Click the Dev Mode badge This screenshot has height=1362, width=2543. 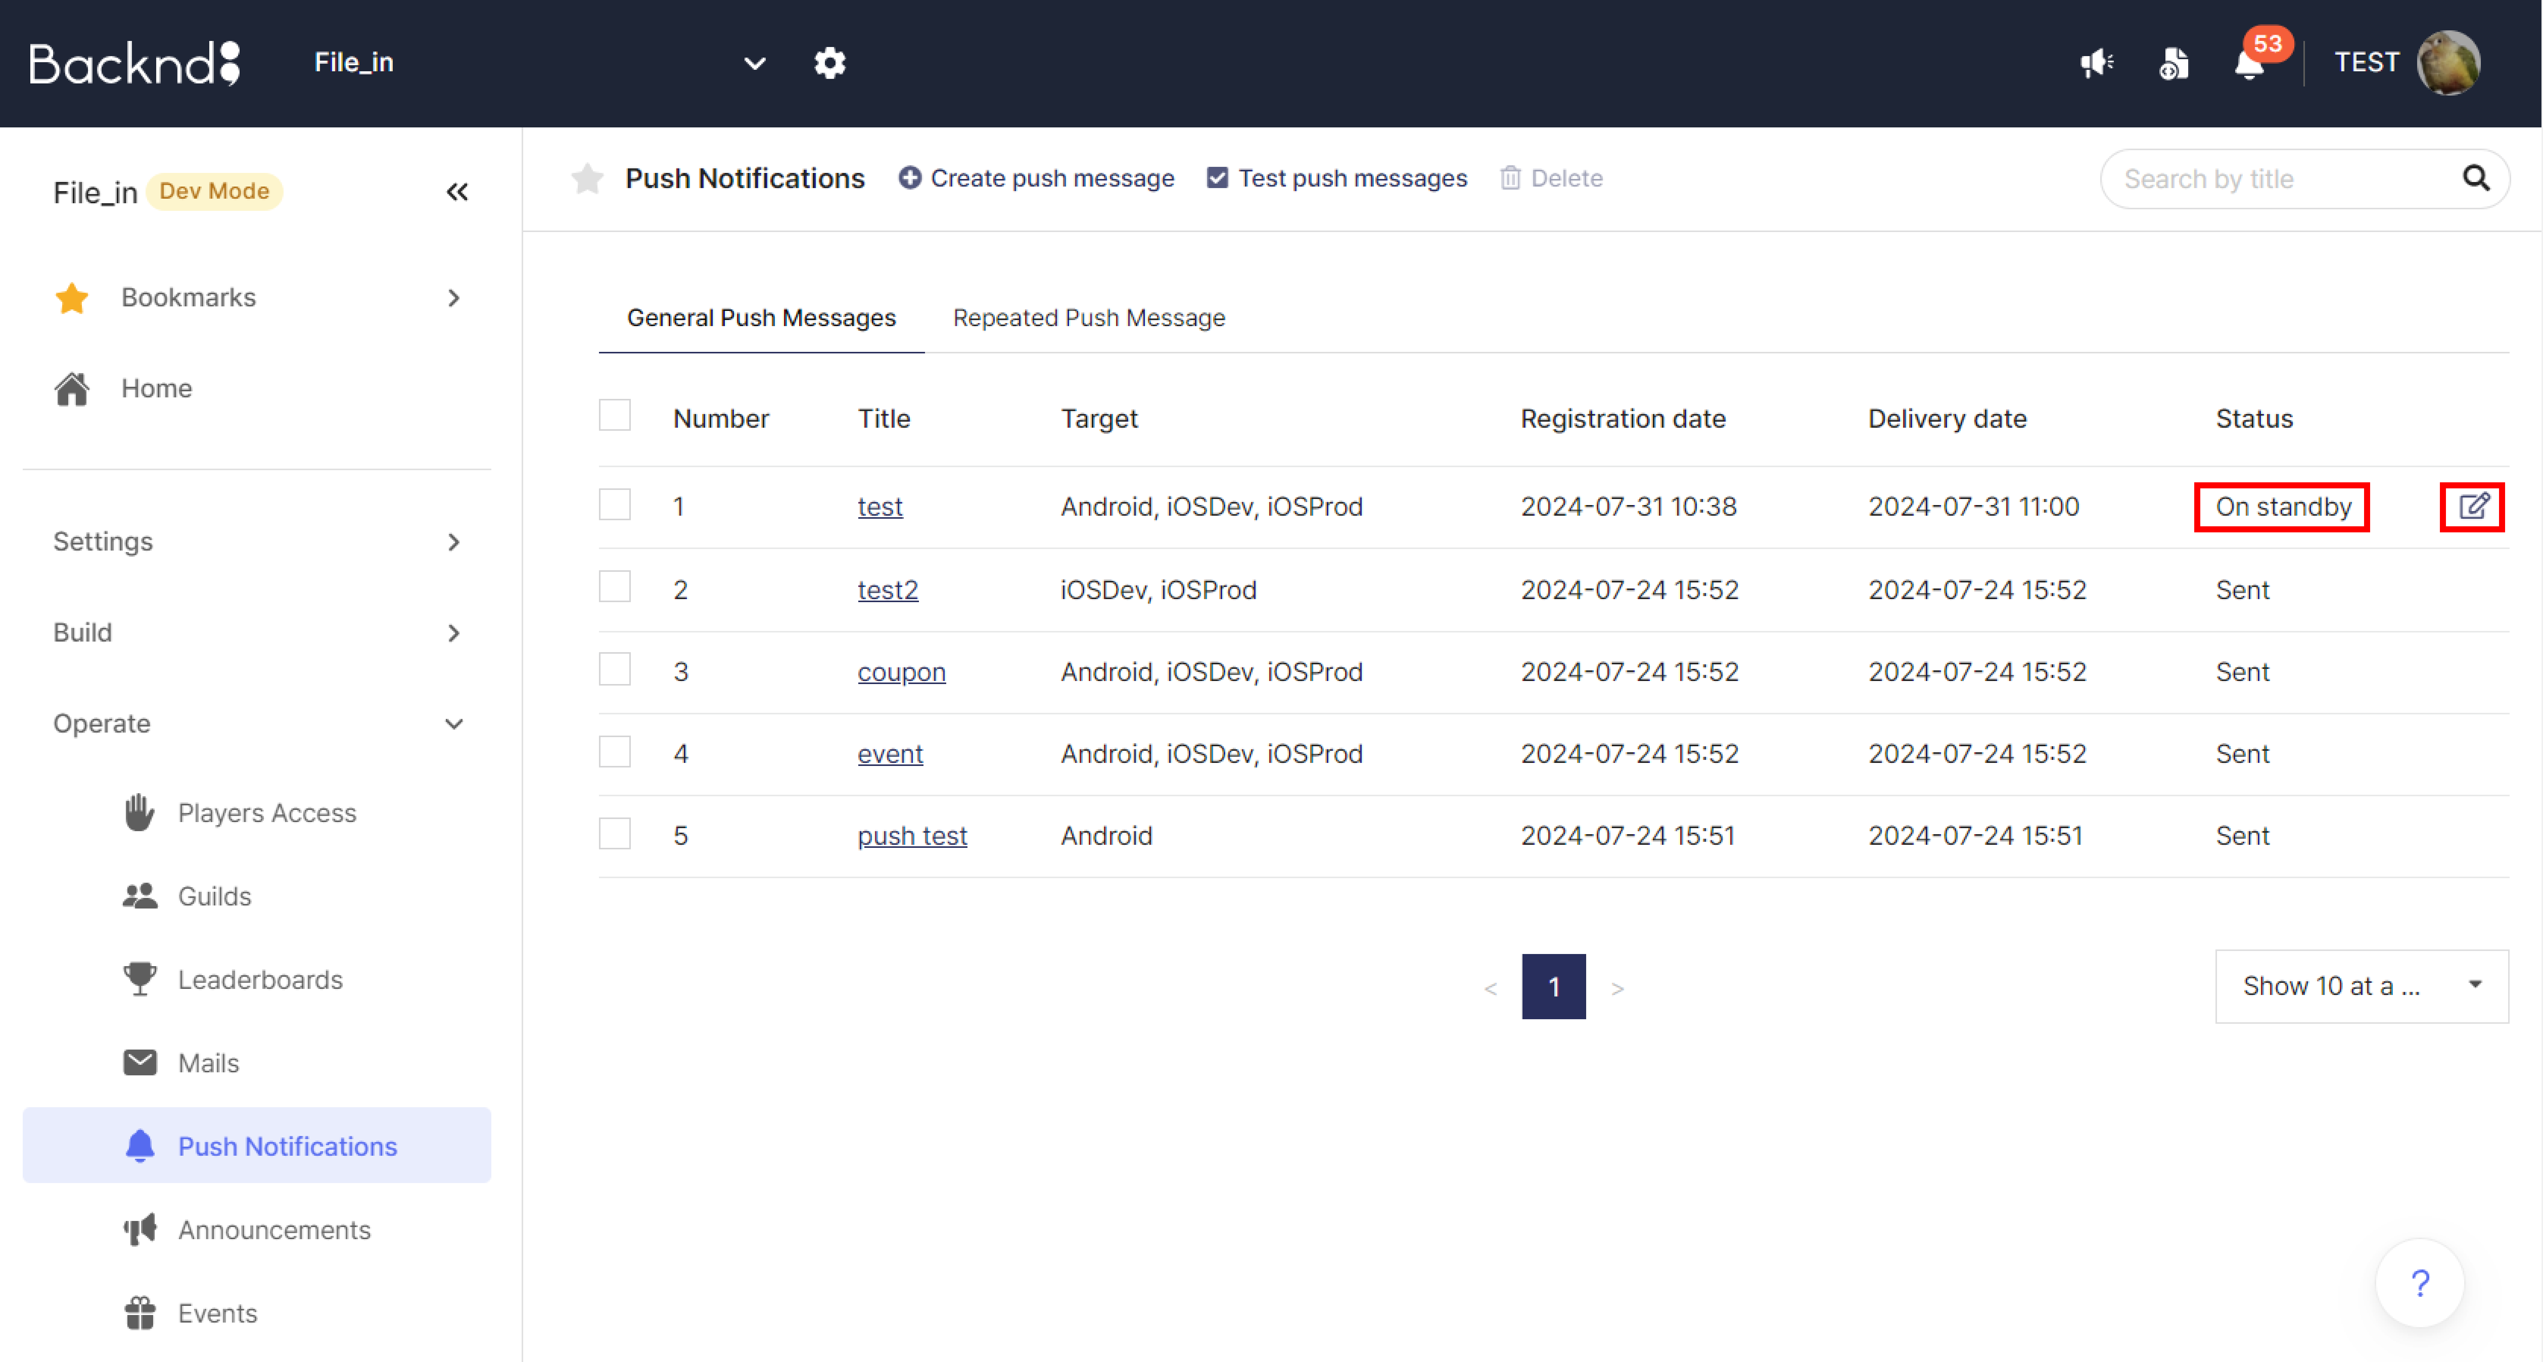coord(214,191)
